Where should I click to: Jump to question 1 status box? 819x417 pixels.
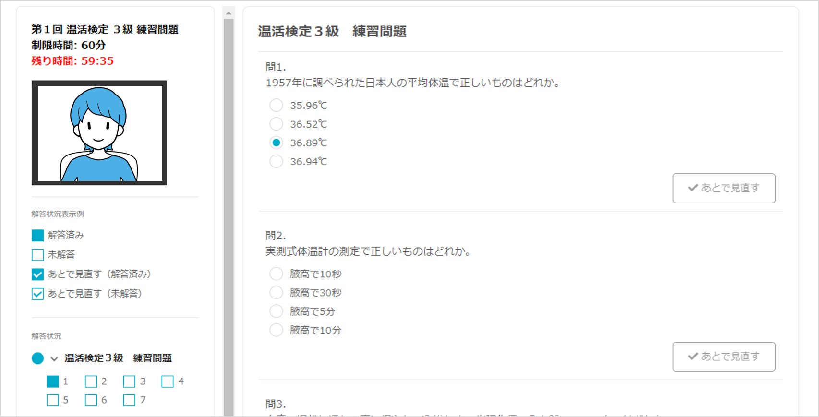tap(53, 381)
